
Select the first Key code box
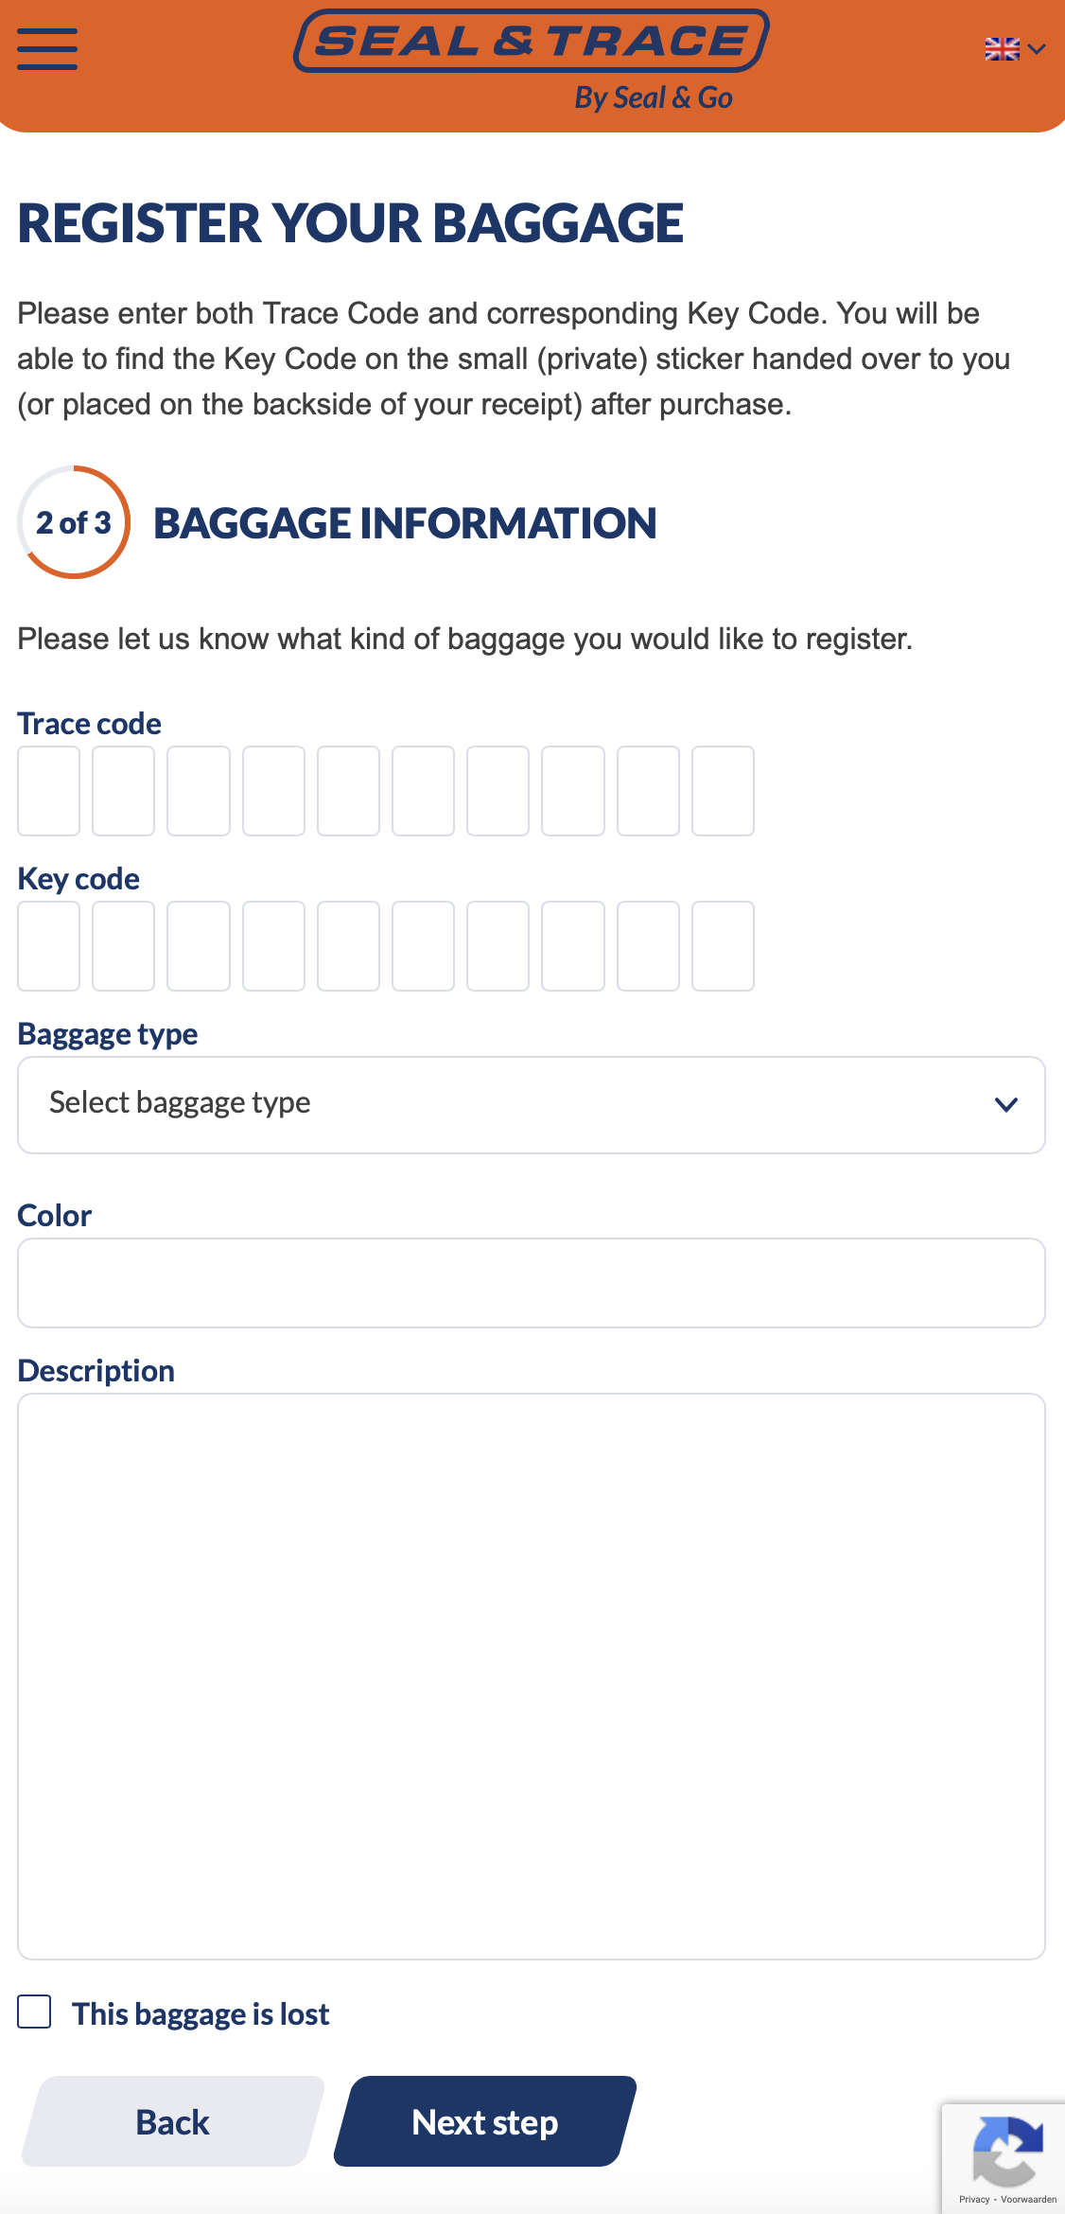pos(48,946)
